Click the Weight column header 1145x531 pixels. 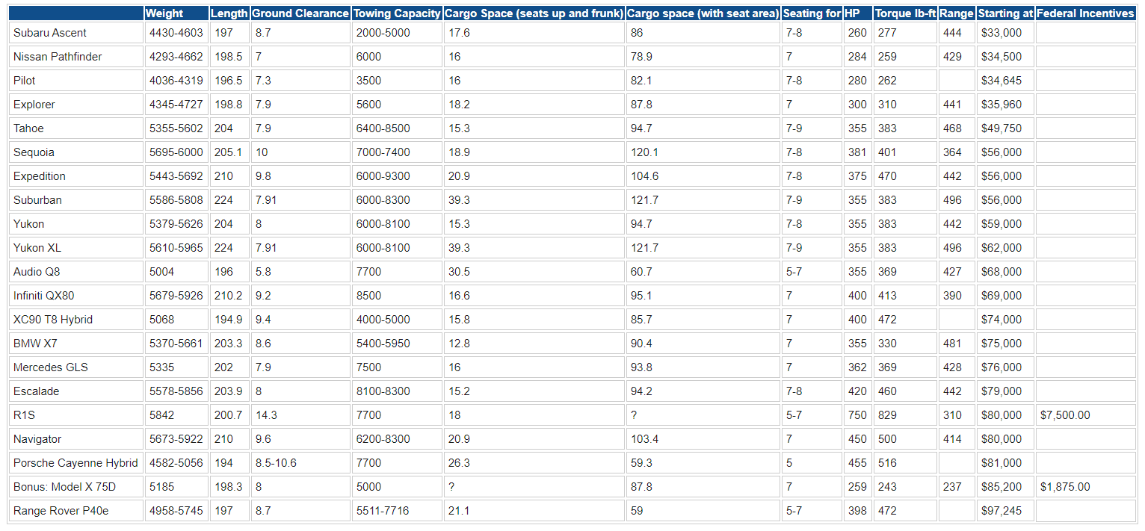[176, 13]
